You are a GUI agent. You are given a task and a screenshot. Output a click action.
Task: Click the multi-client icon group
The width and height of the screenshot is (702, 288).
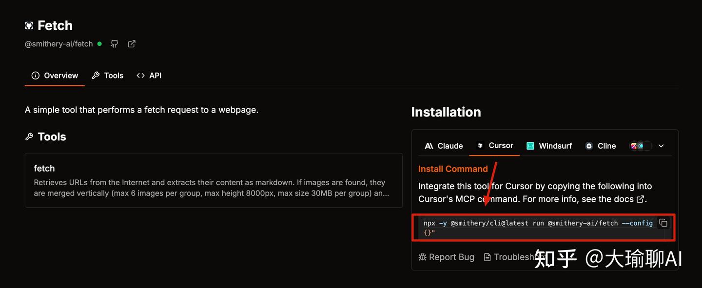tap(641, 146)
